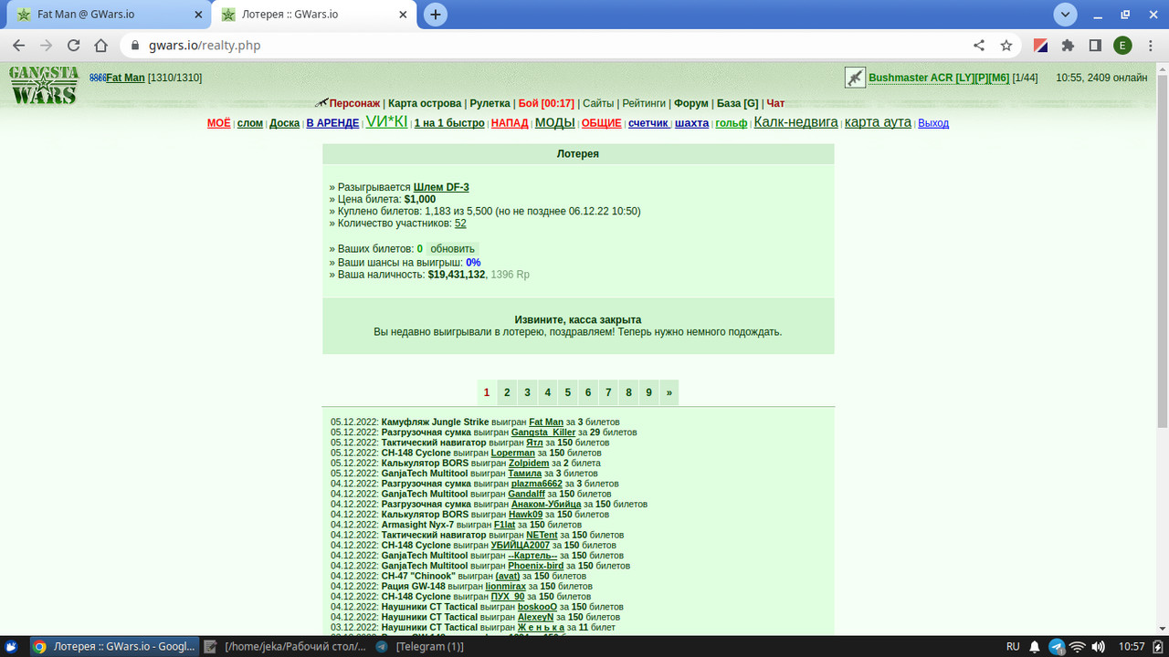Open the system start menu icon
The image size is (1169, 657).
click(11, 646)
